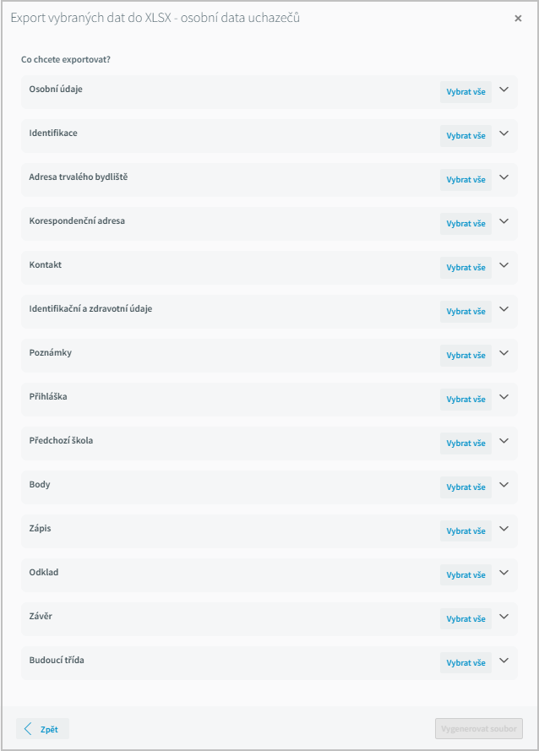Click the Kontakt section header row
The image size is (539, 751).
(x=269, y=268)
